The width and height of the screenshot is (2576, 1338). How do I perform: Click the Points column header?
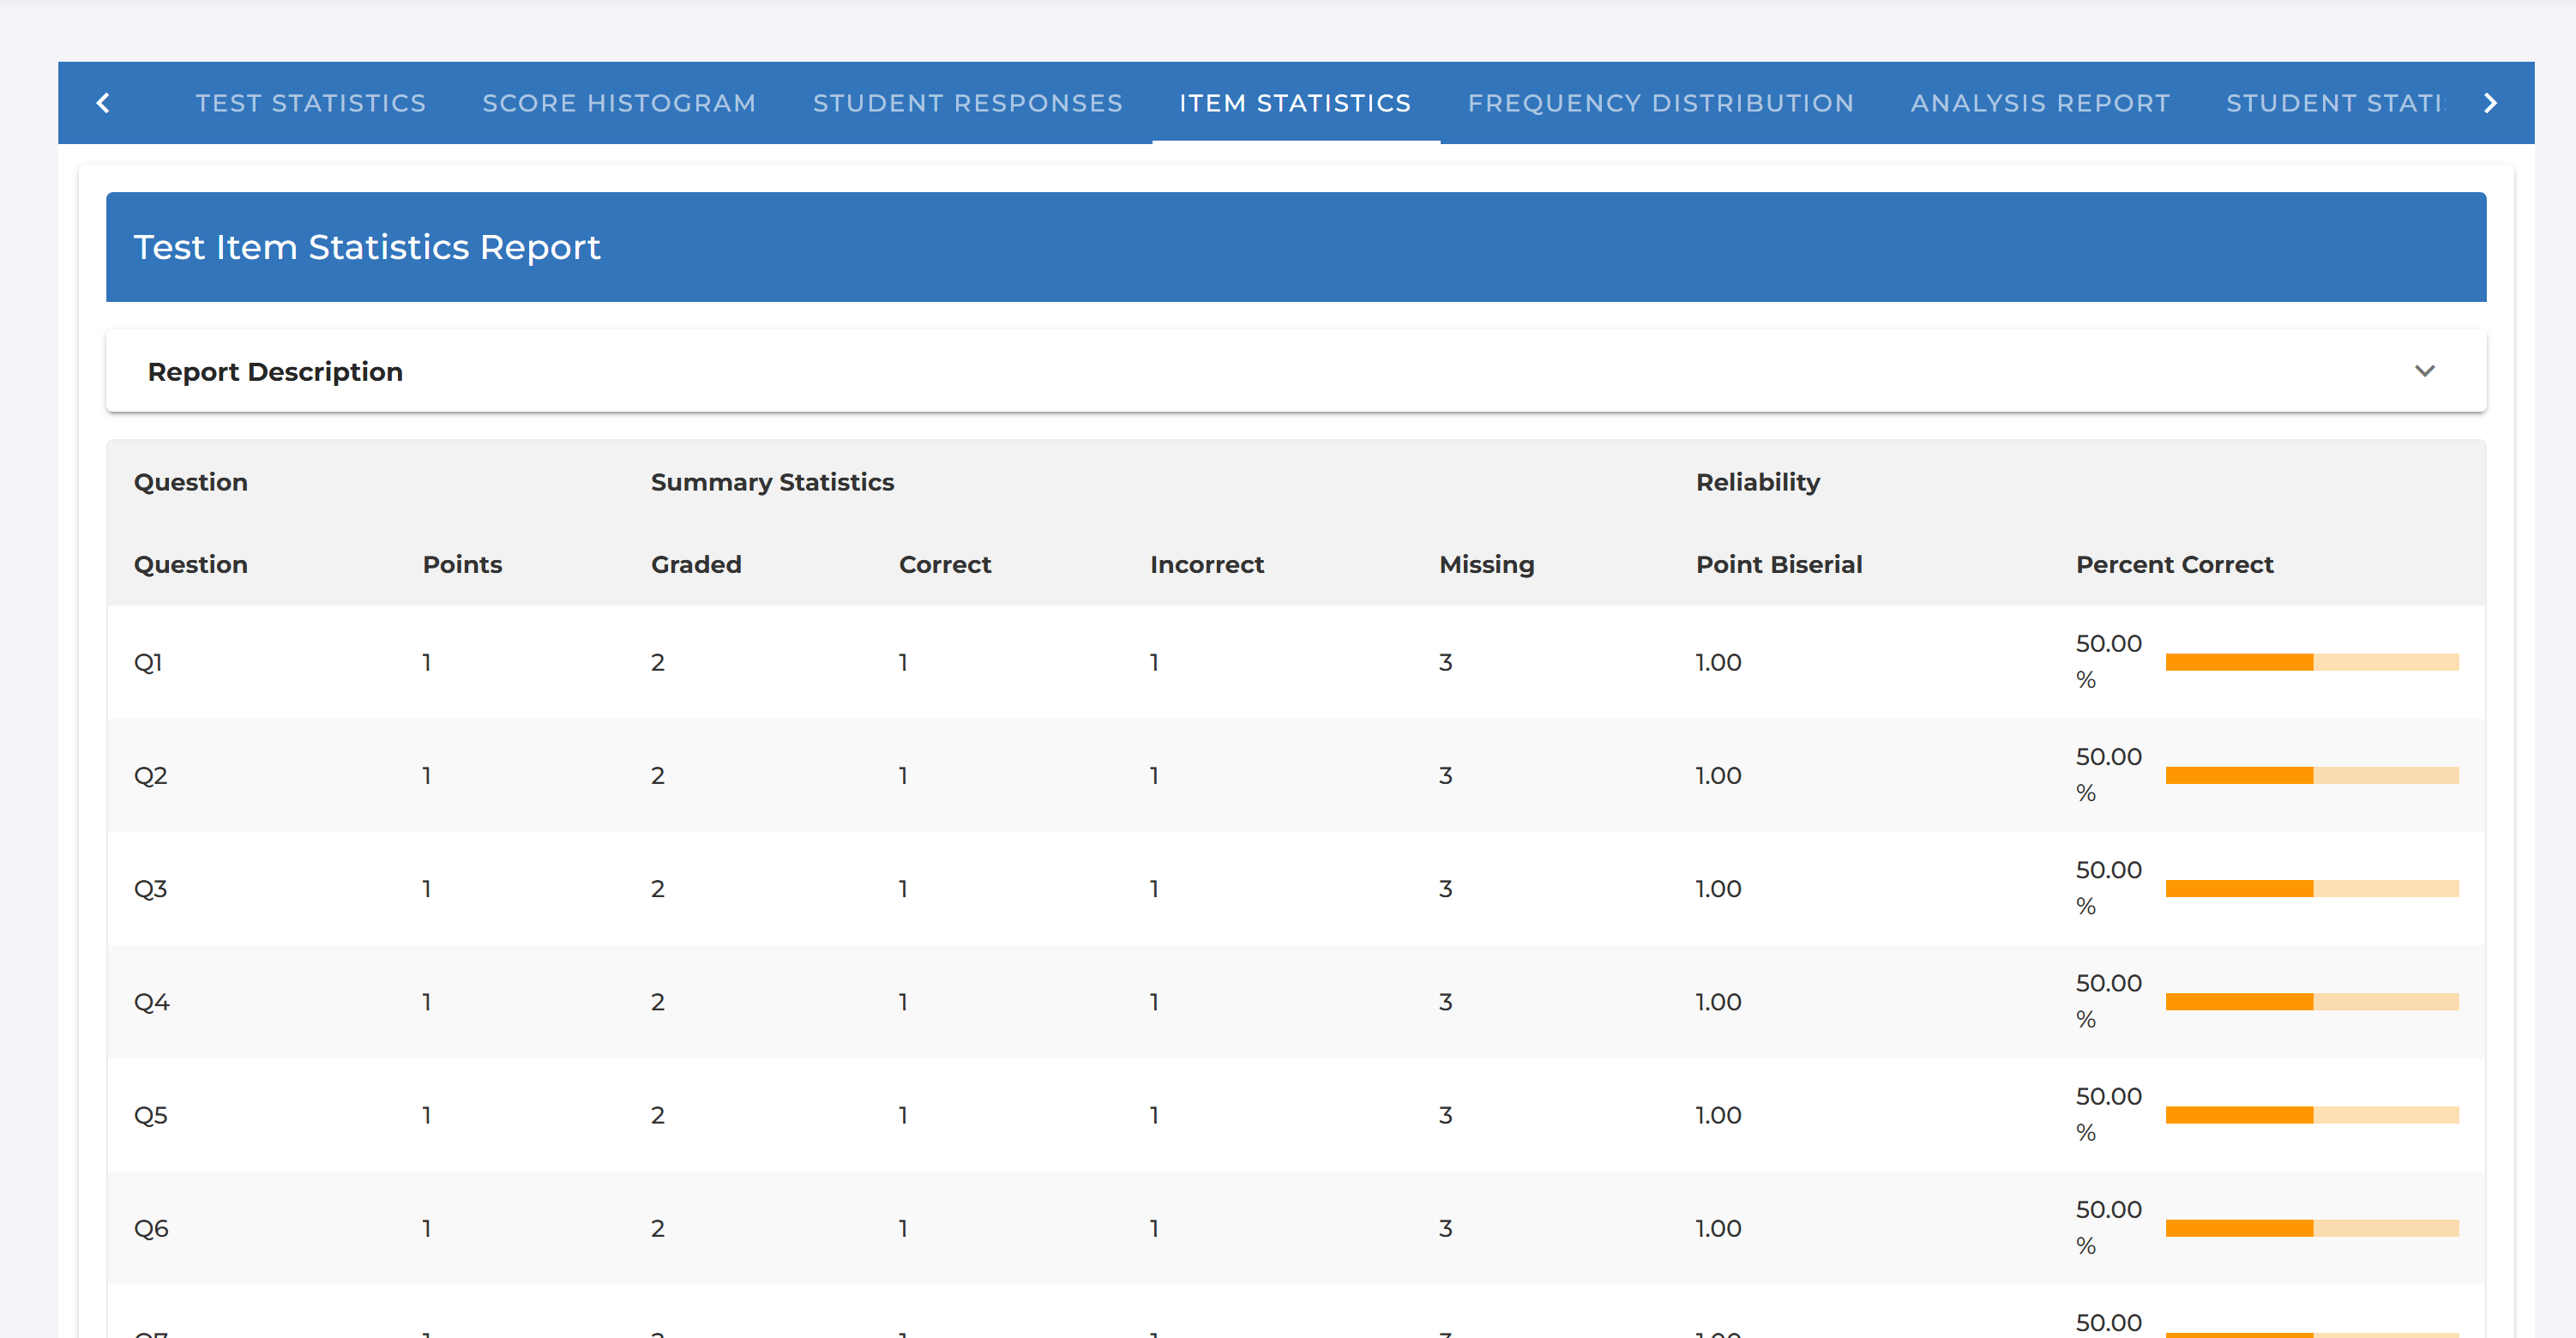462,564
